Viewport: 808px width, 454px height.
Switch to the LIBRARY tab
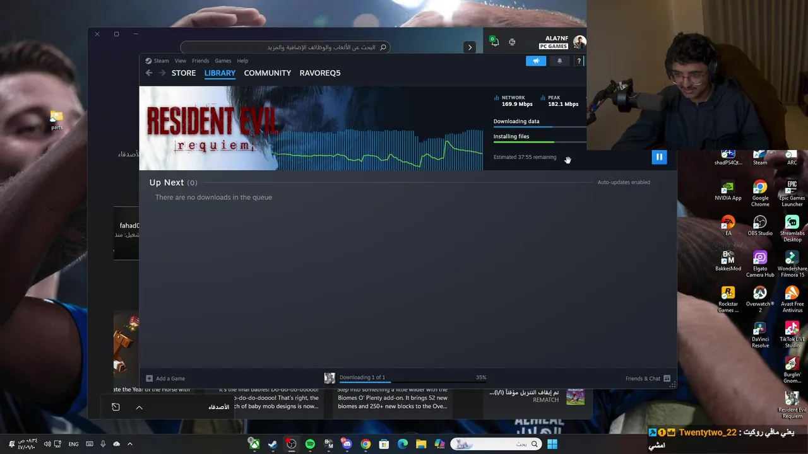coord(220,73)
